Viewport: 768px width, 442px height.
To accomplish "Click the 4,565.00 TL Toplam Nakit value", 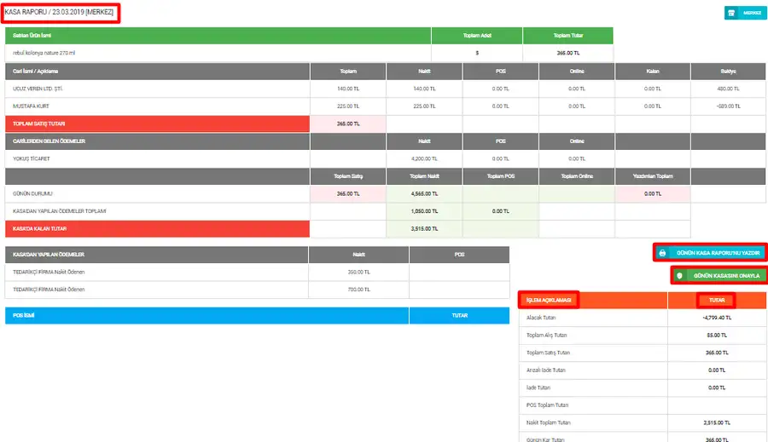I will coord(424,193).
